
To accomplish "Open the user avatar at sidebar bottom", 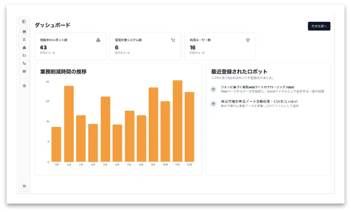I will pyautogui.click(x=24, y=186).
